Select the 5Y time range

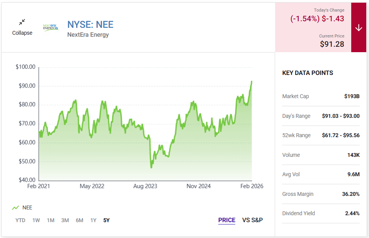[106, 220]
